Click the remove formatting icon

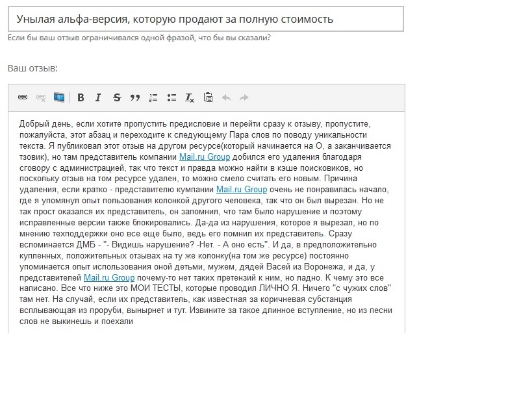pos(190,97)
